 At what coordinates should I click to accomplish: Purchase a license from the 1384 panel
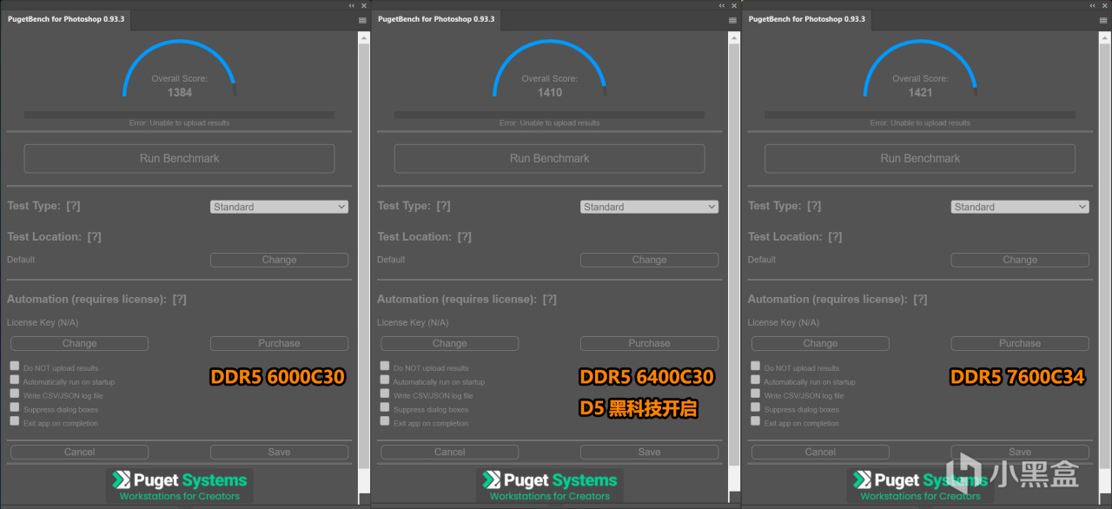pyautogui.click(x=279, y=343)
